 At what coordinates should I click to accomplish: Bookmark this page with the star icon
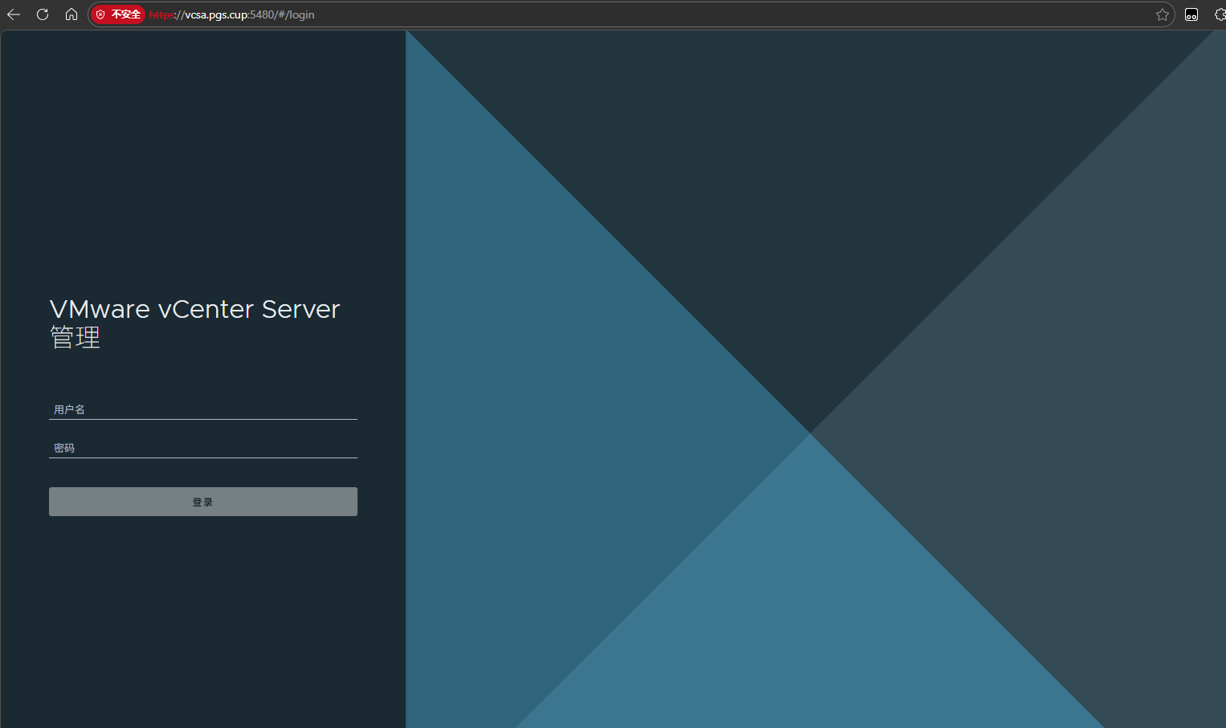click(x=1162, y=14)
